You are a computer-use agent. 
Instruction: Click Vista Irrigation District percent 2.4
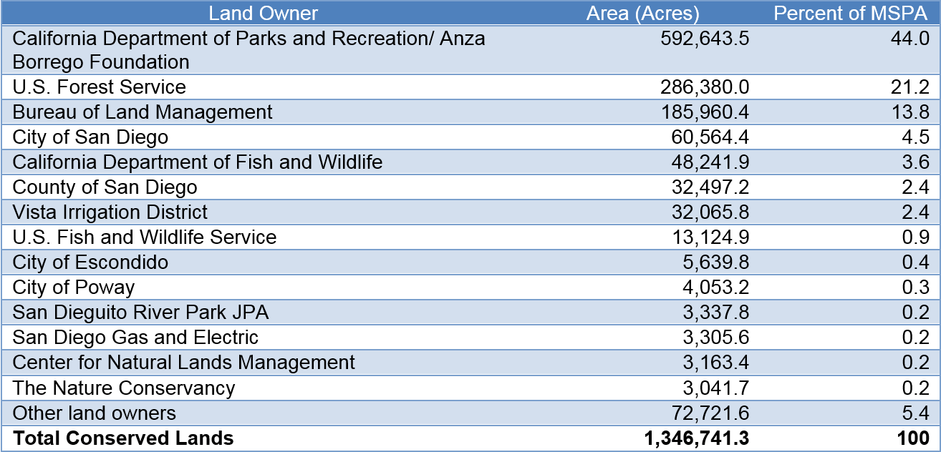pyautogui.click(x=915, y=212)
